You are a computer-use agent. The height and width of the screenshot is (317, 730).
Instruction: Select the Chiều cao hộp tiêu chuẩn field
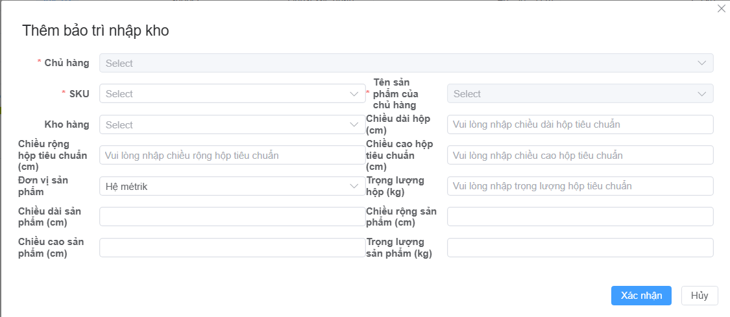click(x=579, y=156)
